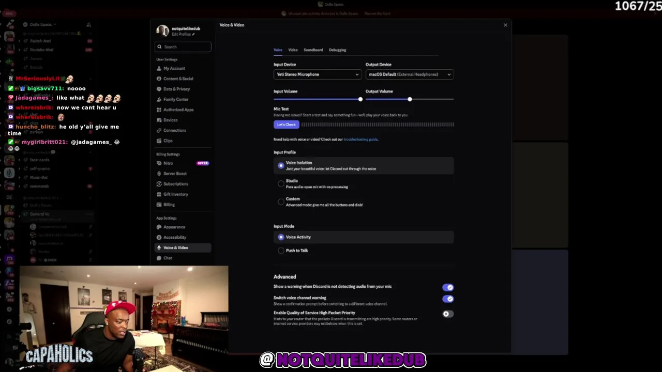
Task: Open Authorized Apps icon in sidebar
Action: click(x=159, y=110)
